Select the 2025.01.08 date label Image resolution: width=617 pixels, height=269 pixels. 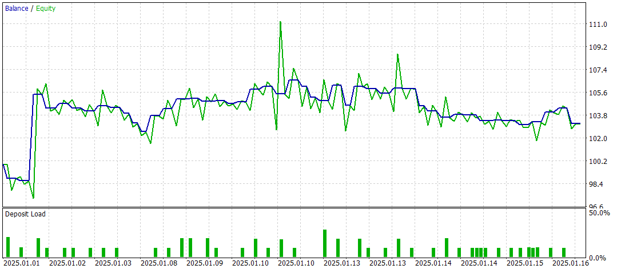[158, 263]
